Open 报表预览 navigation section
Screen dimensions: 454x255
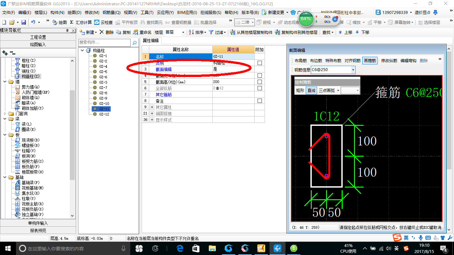(38, 230)
